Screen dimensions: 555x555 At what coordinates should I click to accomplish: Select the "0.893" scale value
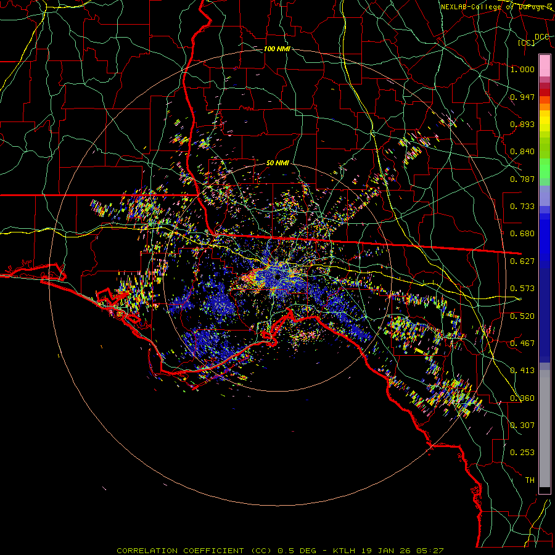tap(522, 124)
